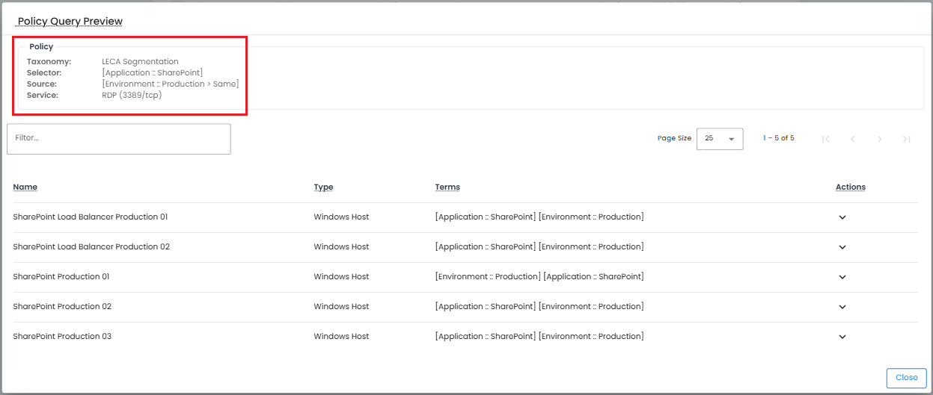Go to first page of results
The image size is (933, 395).
click(826, 139)
